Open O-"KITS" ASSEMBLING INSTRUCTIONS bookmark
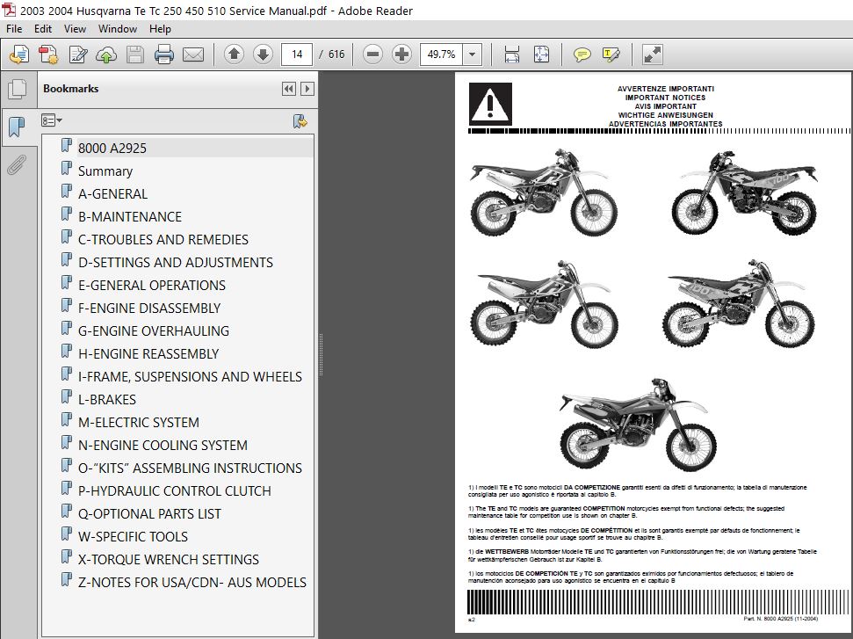This screenshot has height=639, width=853. pos(190,468)
